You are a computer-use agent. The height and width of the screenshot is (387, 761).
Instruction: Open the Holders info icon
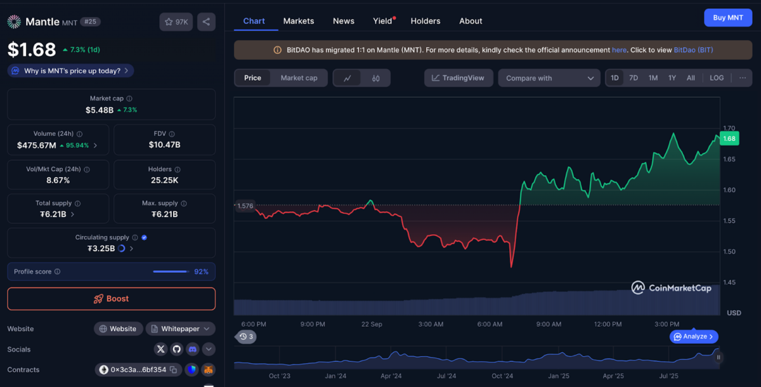click(x=178, y=169)
